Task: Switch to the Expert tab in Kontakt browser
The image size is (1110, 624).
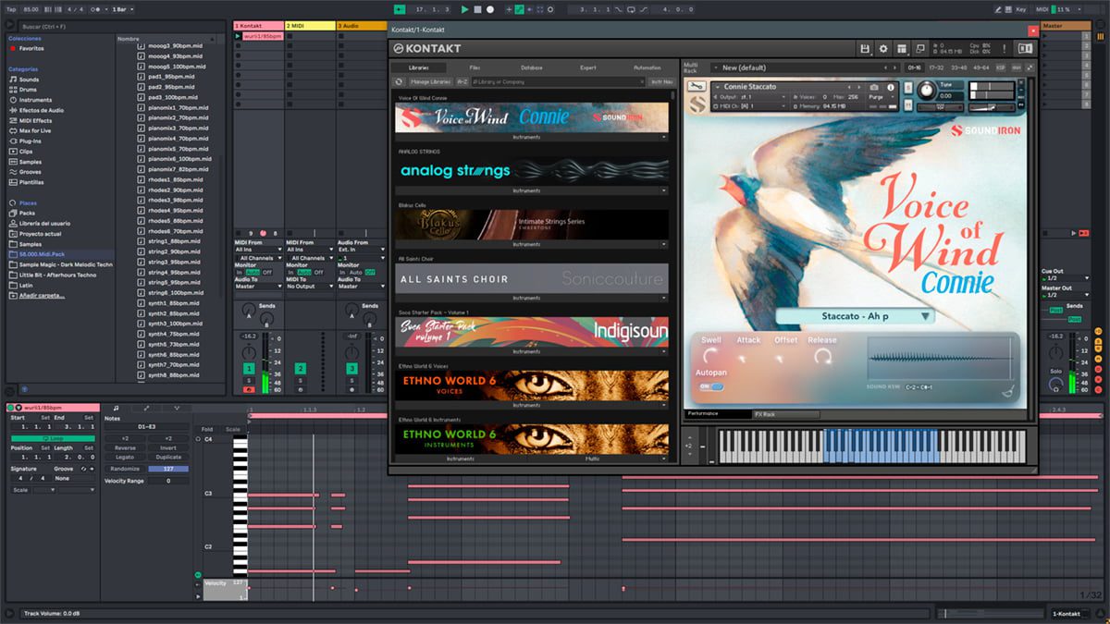Action: coord(588,67)
